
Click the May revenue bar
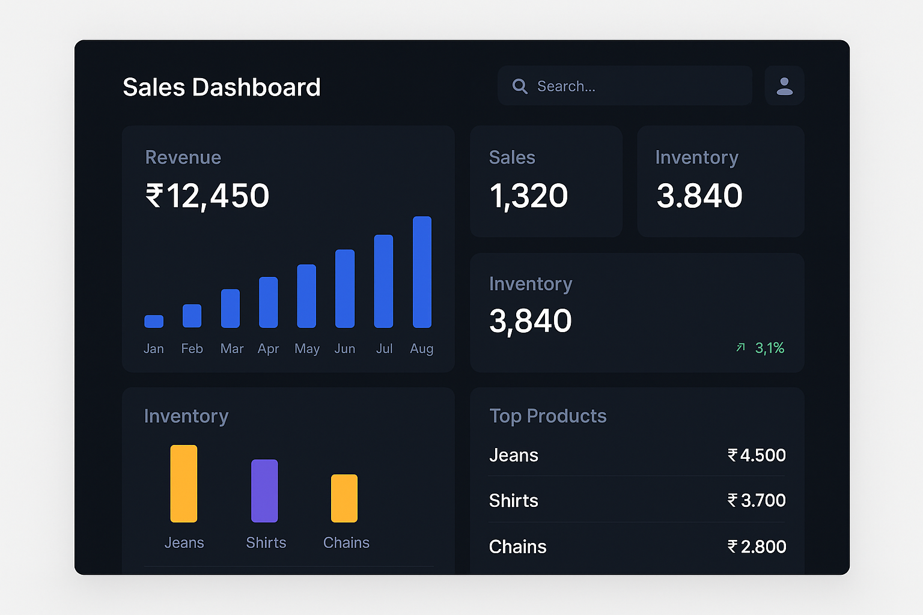pos(306,296)
